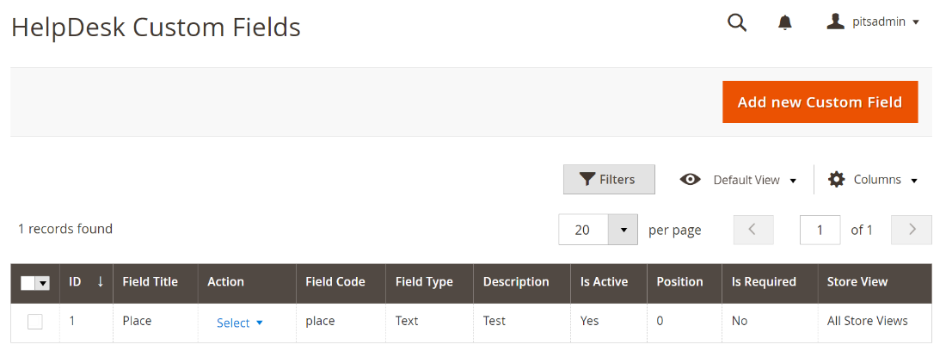Tick the checkbox for the Place row
Viewport: 946px width, 363px height.
point(35,322)
